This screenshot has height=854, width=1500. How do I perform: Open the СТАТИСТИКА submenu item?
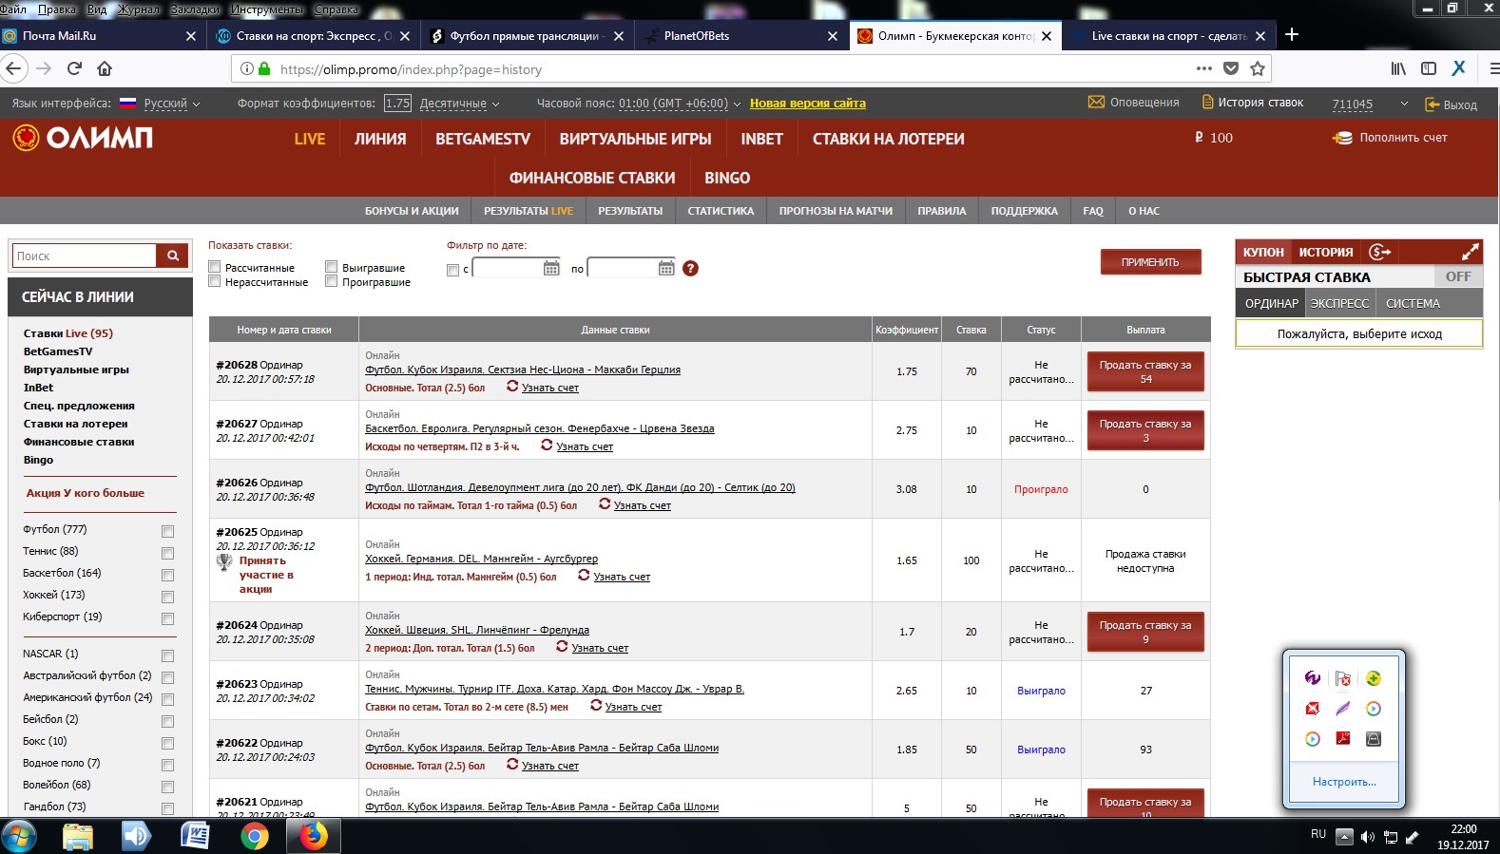[x=721, y=211]
